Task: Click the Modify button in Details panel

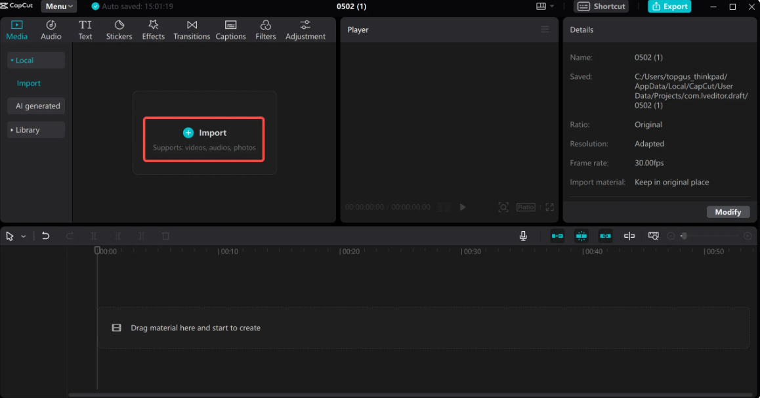Action: tap(728, 211)
